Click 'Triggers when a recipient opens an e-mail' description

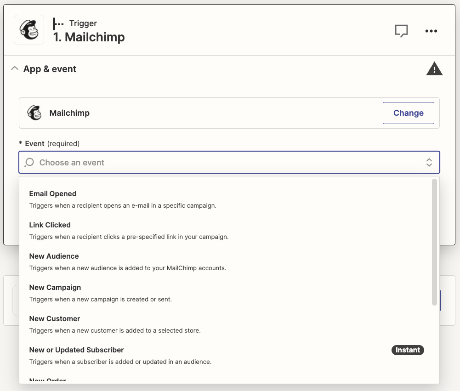click(123, 206)
